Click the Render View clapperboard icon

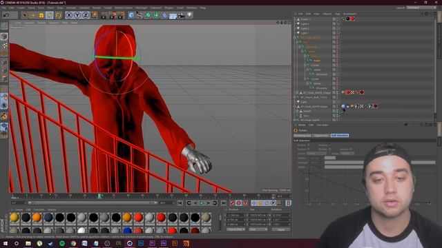104,15
